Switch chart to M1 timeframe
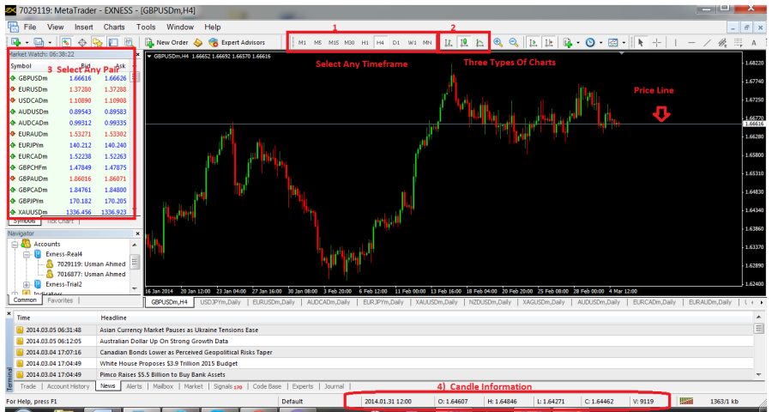The image size is (772, 412). click(302, 43)
